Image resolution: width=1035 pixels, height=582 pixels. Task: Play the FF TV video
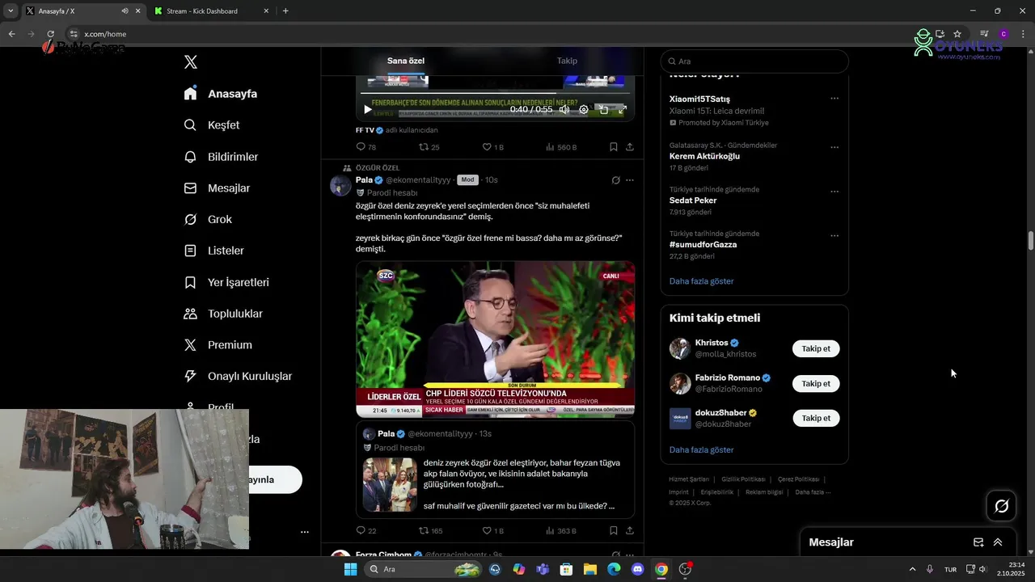[367, 109]
